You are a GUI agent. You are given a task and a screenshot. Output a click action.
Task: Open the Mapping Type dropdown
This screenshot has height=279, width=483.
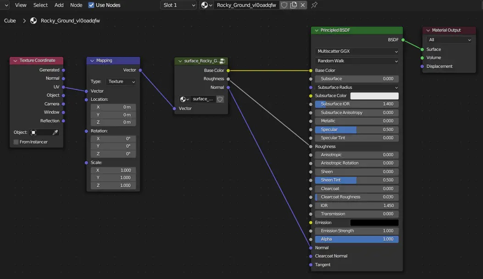(x=121, y=82)
